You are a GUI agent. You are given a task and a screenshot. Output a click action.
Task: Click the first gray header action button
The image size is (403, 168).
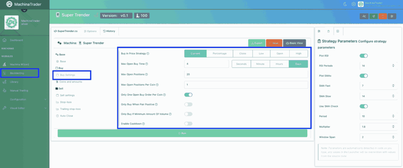tap(364, 16)
